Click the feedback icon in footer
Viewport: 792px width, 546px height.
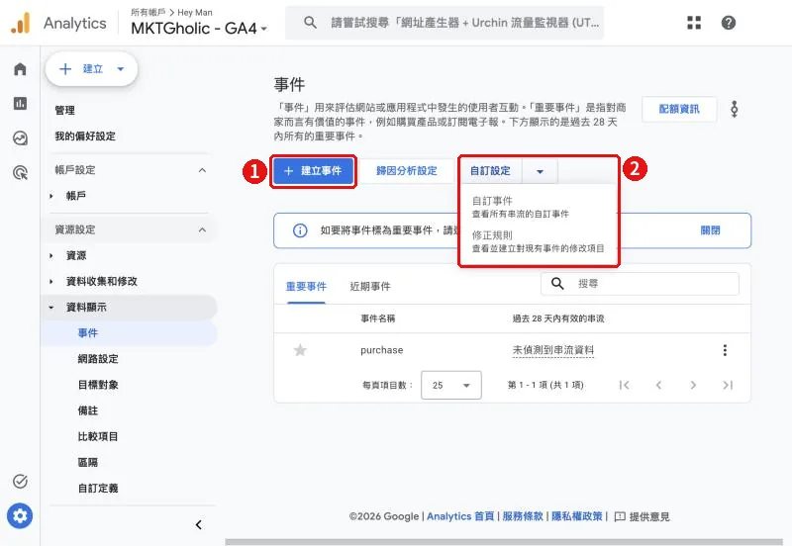click(620, 516)
